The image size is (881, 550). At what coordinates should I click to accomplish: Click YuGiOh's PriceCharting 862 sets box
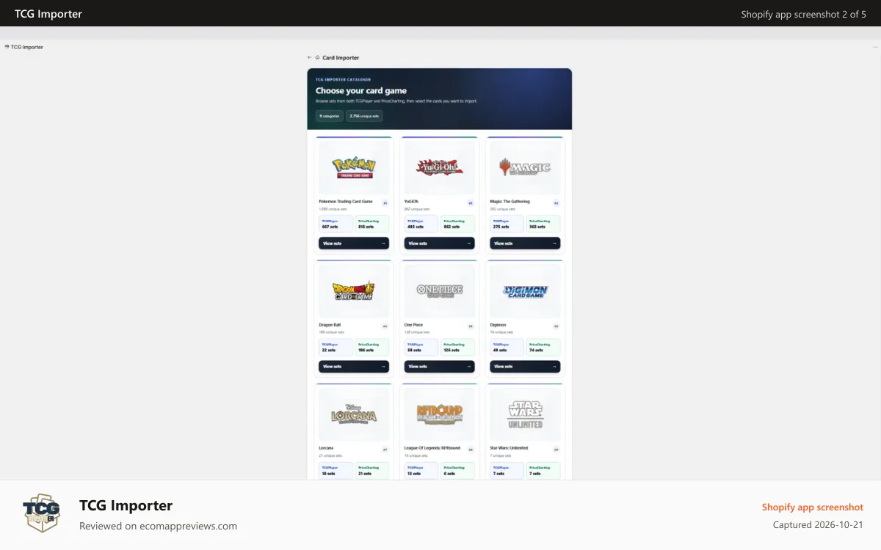coord(458,224)
